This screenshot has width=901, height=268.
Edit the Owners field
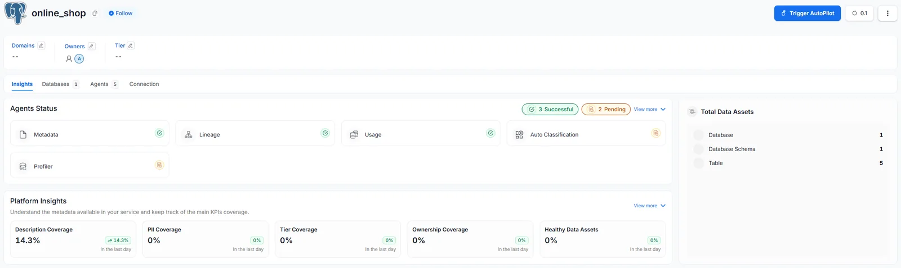pyautogui.click(x=92, y=46)
